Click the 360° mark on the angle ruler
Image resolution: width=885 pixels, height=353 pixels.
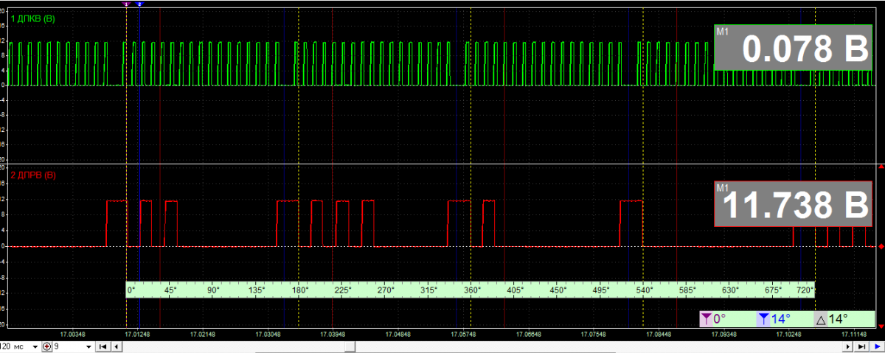(472, 290)
